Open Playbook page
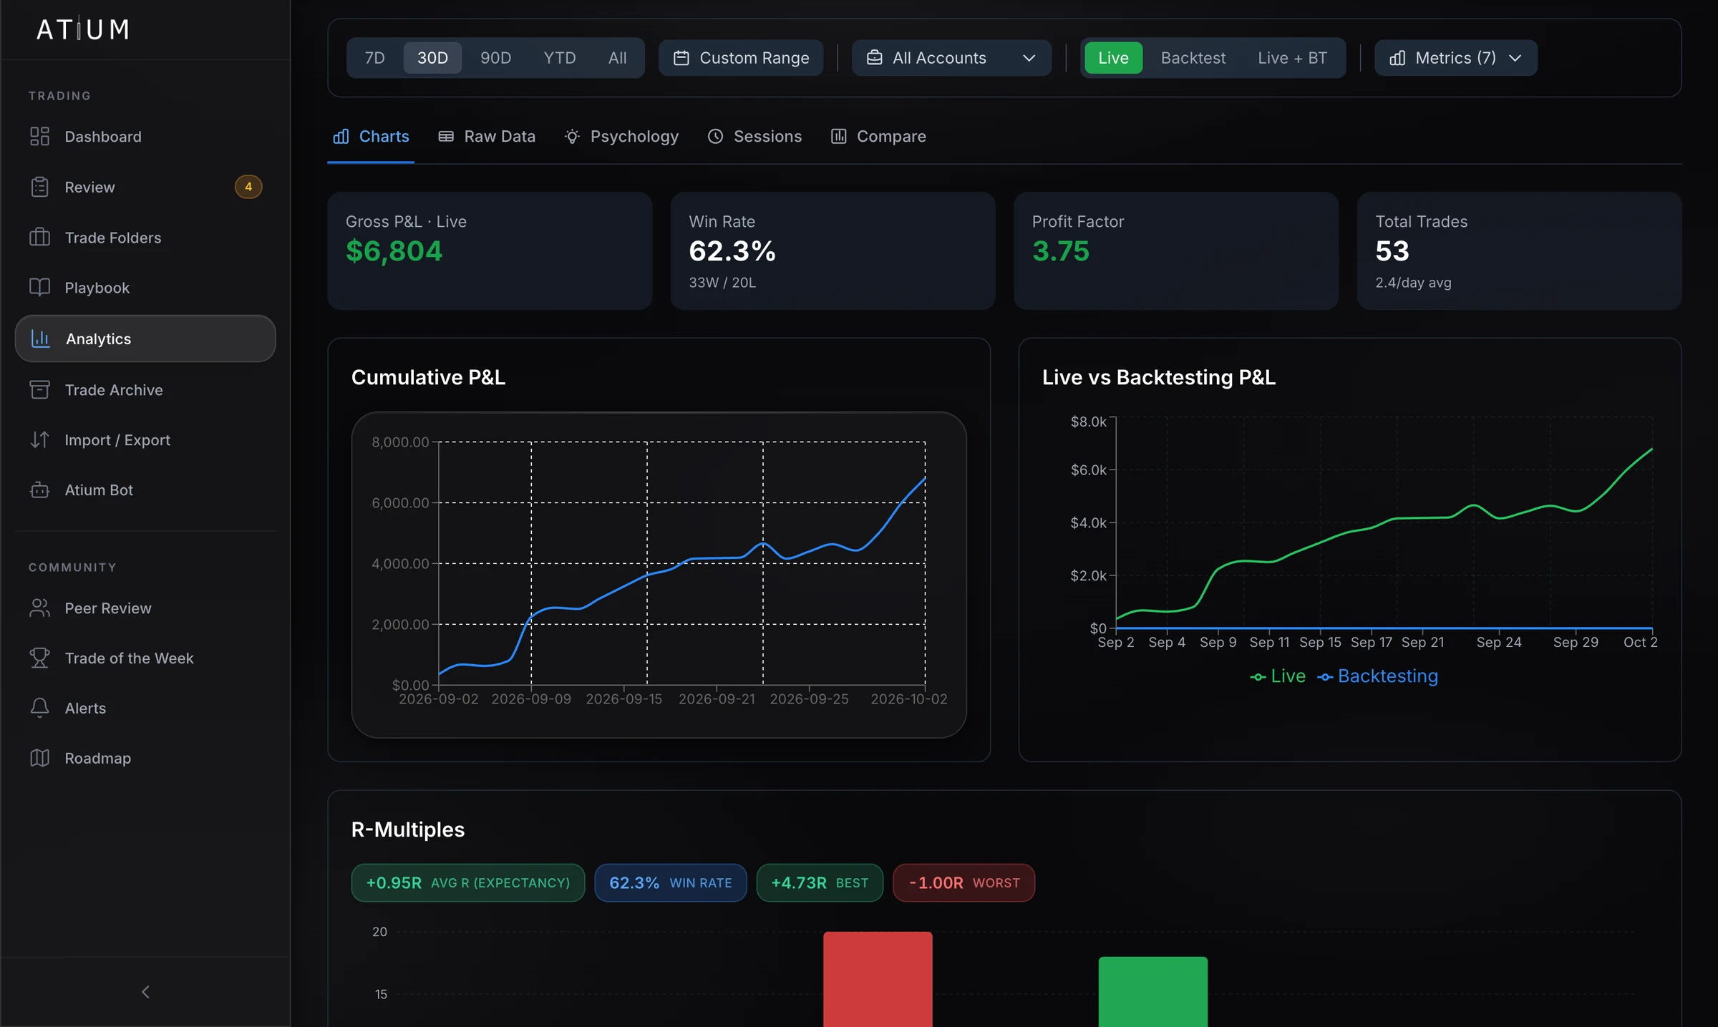1718x1027 pixels. point(145,287)
